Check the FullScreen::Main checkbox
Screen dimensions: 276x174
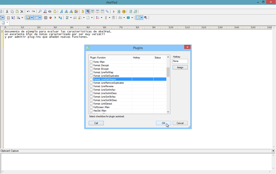pos(91,107)
